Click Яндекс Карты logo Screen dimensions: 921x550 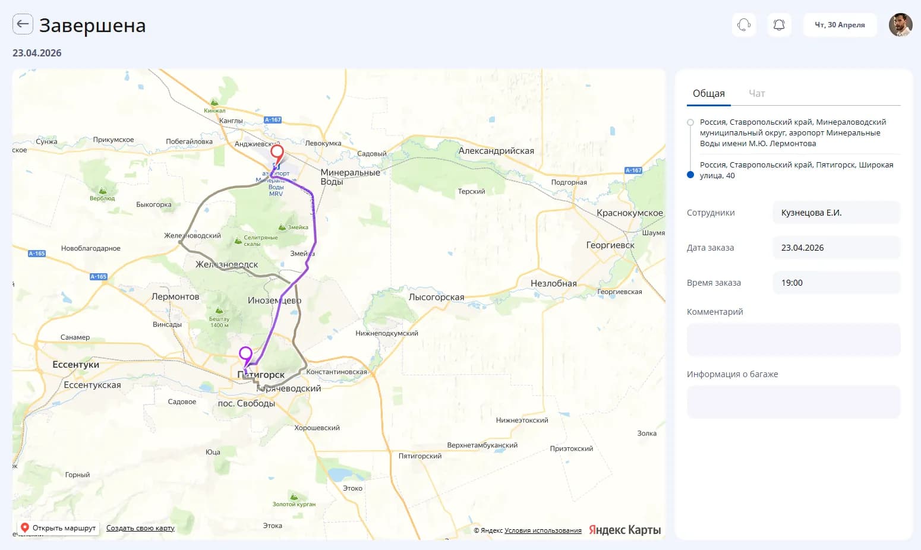tap(624, 530)
